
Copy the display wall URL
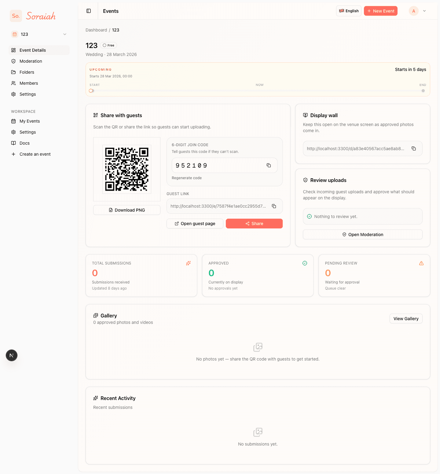[x=414, y=148]
